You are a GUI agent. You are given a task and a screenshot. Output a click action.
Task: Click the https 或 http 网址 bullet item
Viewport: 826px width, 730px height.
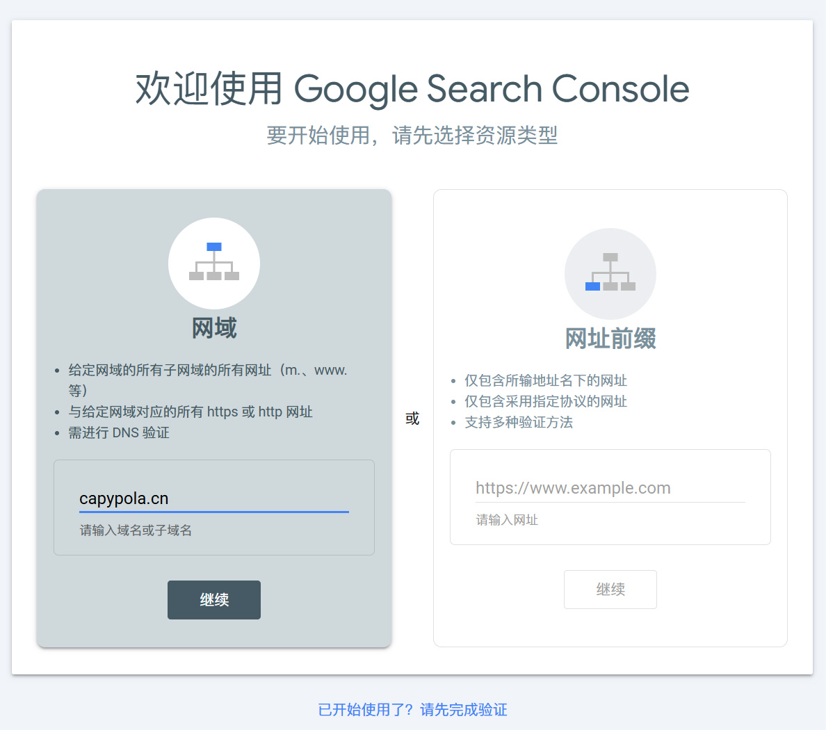click(x=191, y=412)
